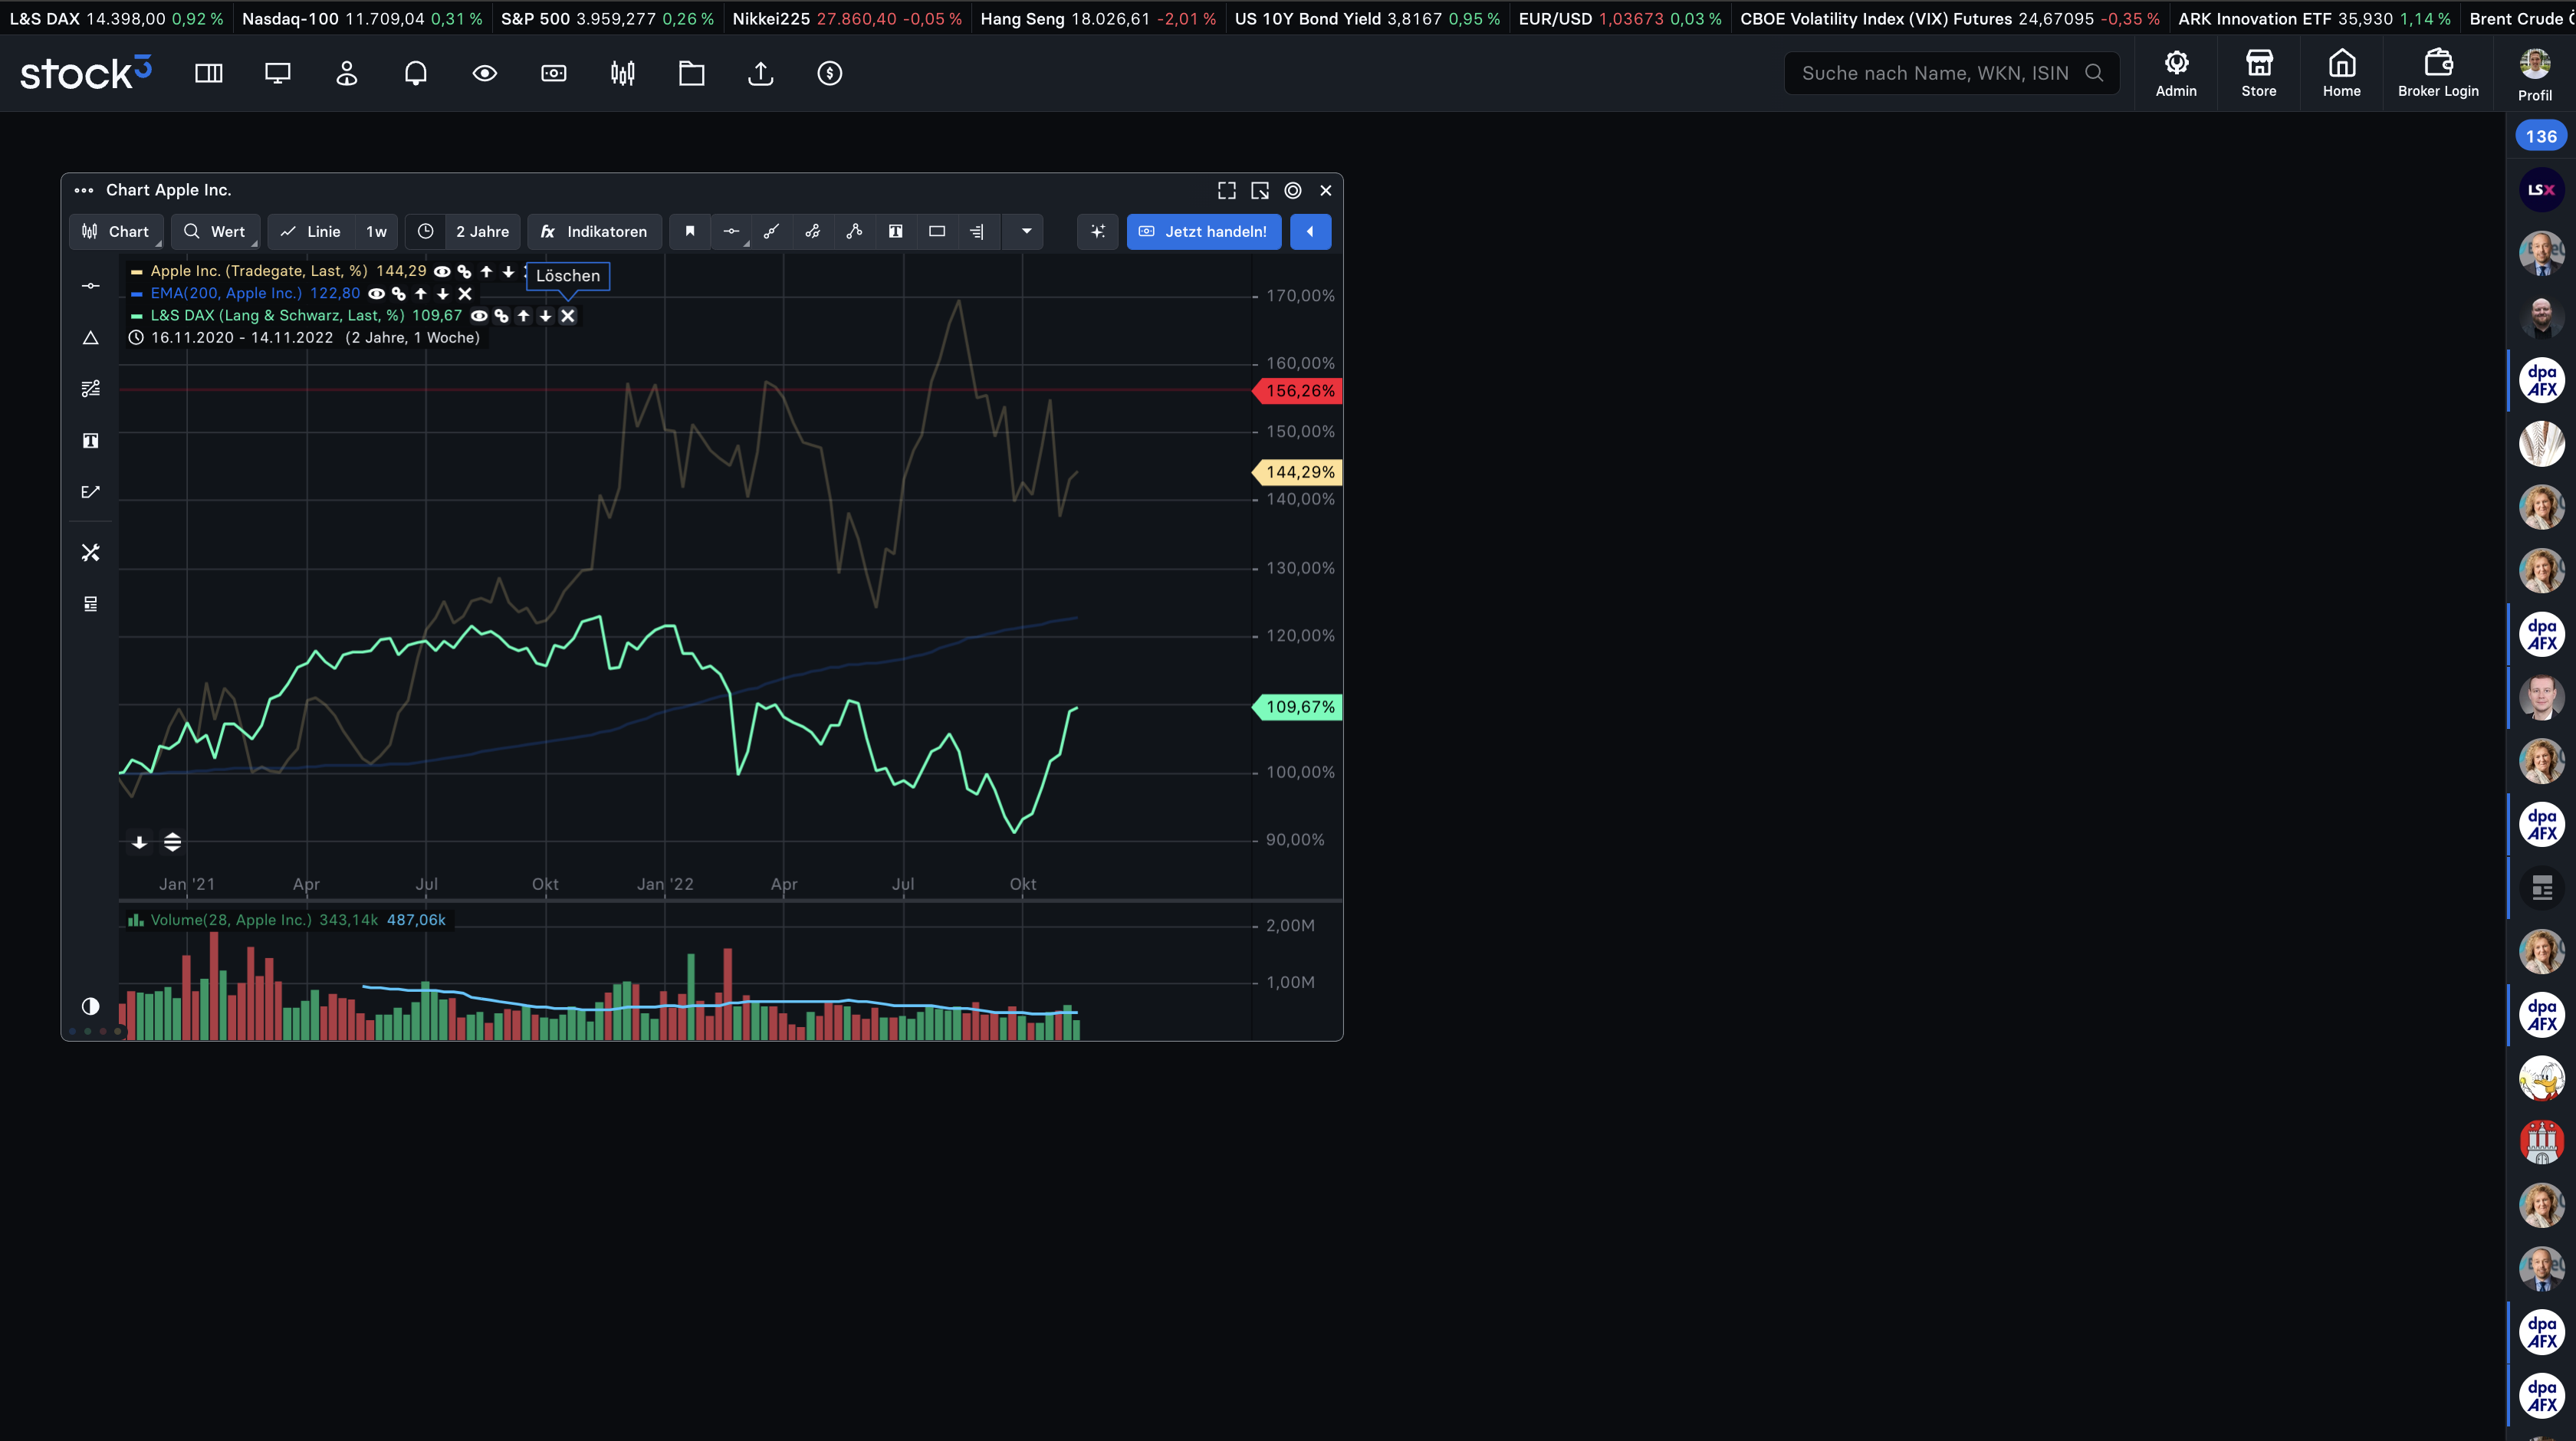Screen dimensions: 2576x1441
Task: Move the L&S DAX series down
Action: click(x=545, y=315)
